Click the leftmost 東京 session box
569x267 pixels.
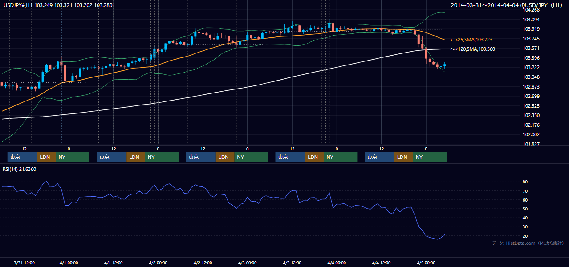(x=22, y=157)
